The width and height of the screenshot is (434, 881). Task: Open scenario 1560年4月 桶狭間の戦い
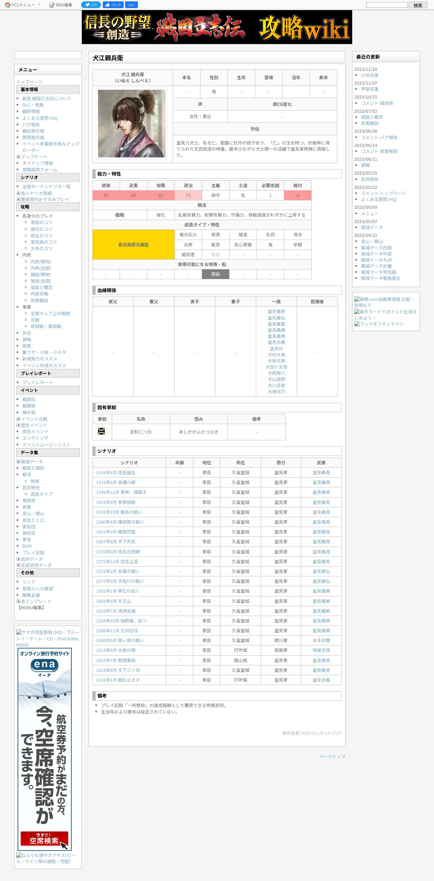pos(120,522)
